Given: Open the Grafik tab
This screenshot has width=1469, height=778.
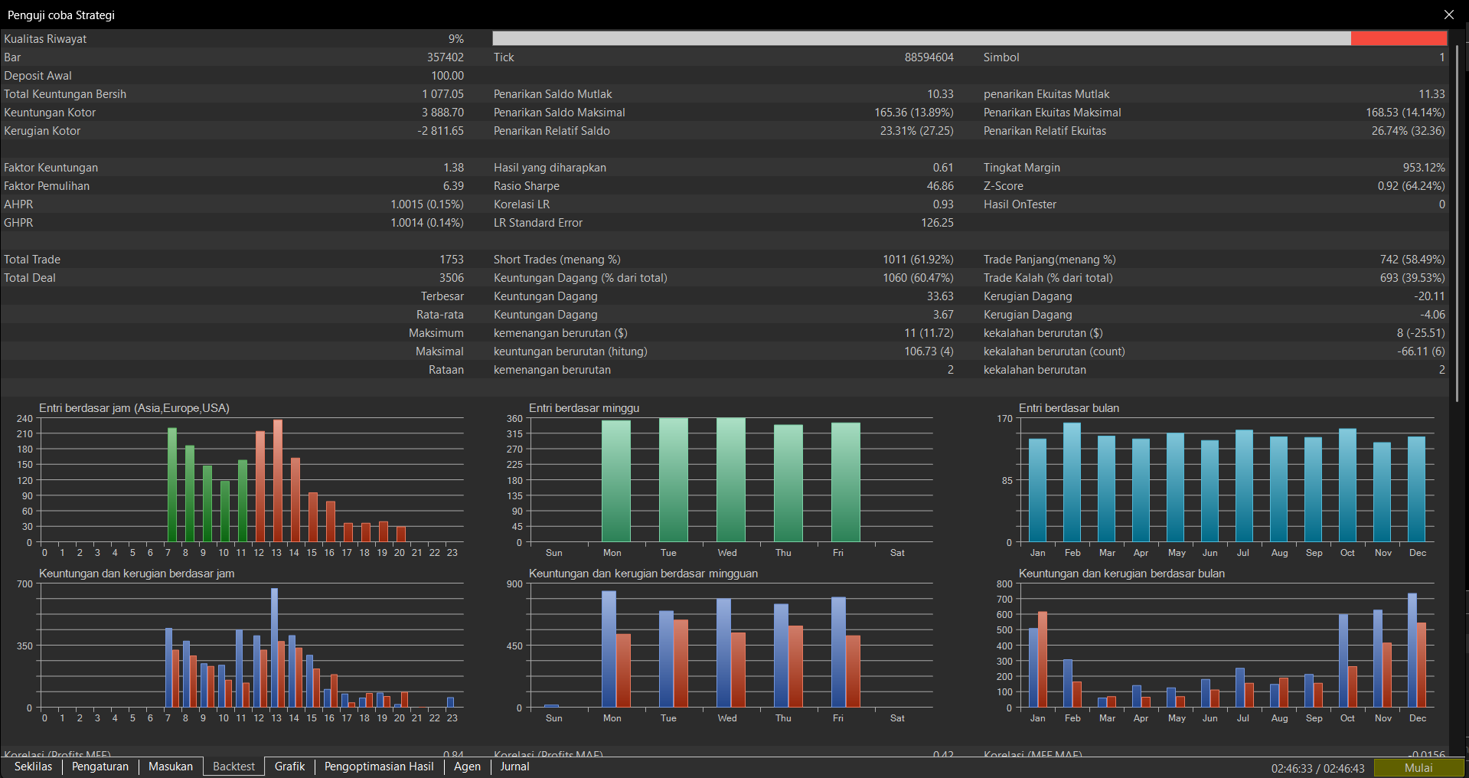Looking at the screenshot, I should click(289, 766).
